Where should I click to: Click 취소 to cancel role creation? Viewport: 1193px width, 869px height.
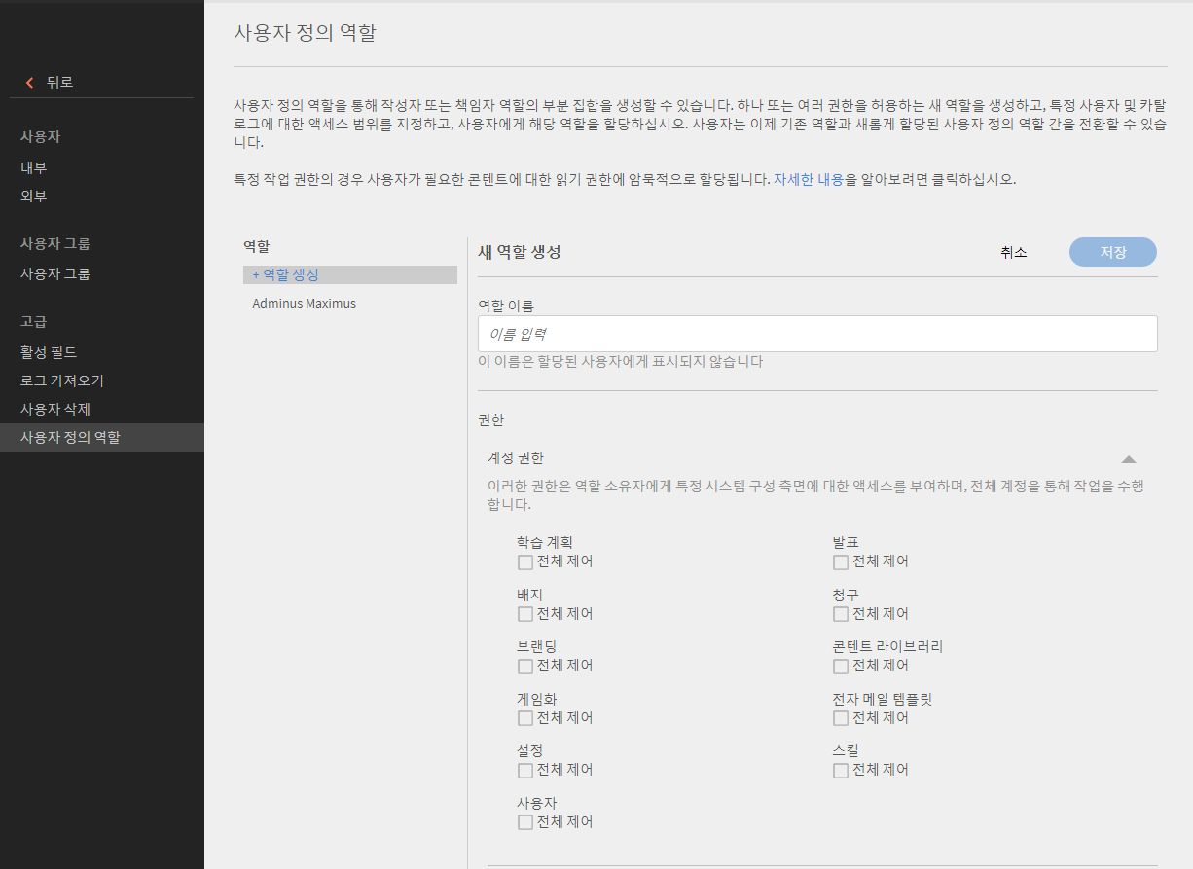(1014, 252)
